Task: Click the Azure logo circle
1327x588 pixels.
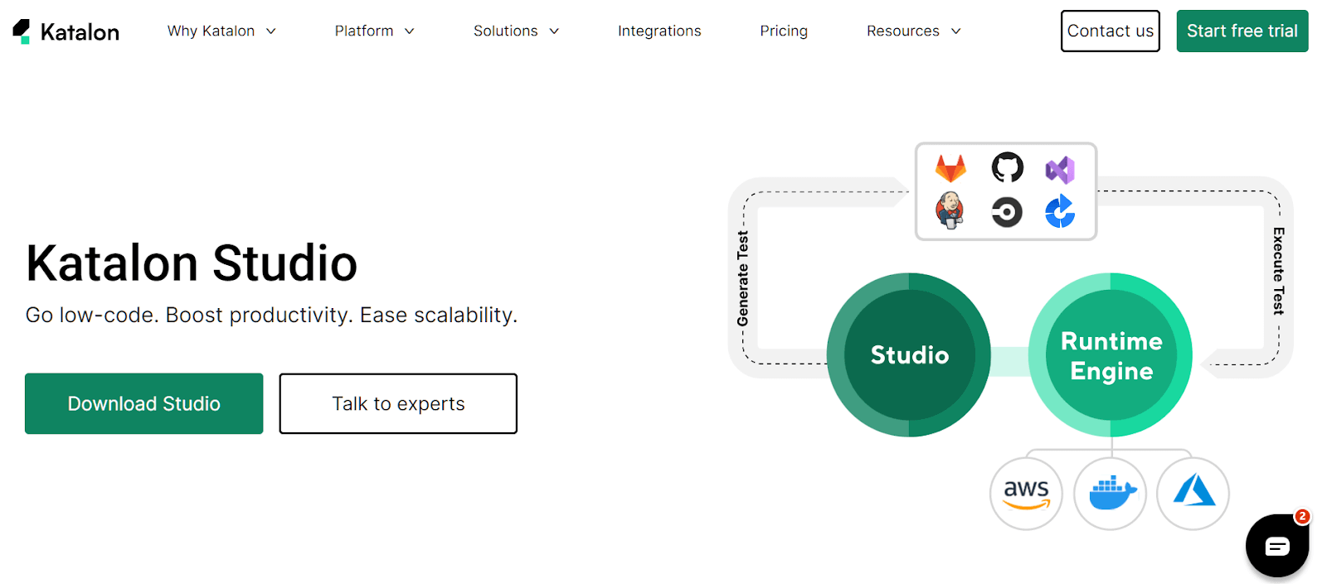Action: (1193, 494)
